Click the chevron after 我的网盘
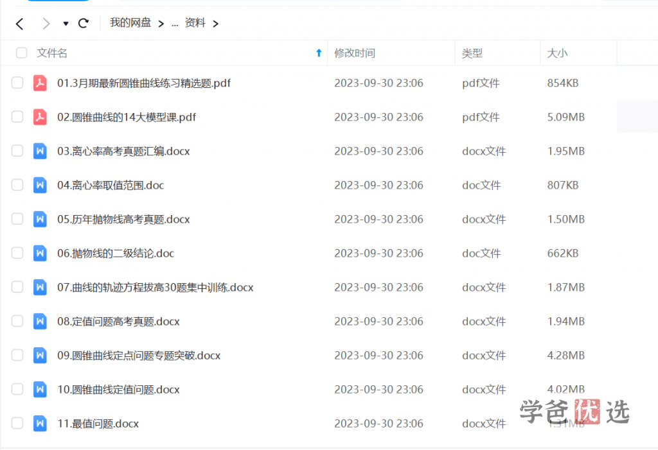 pyautogui.click(x=161, y=24)
